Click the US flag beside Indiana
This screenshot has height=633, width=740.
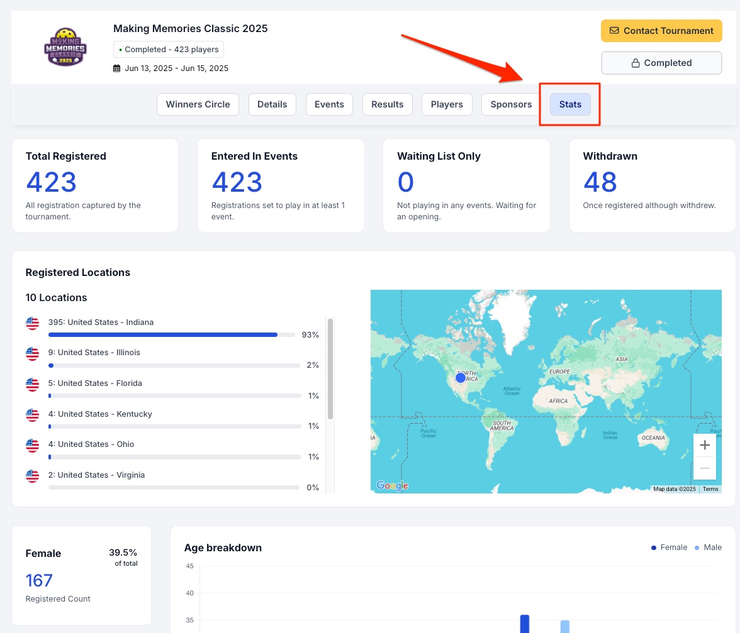coord(32,323)
